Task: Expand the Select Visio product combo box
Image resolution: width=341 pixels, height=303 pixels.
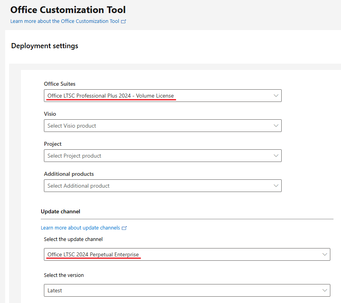Action: 158,126
